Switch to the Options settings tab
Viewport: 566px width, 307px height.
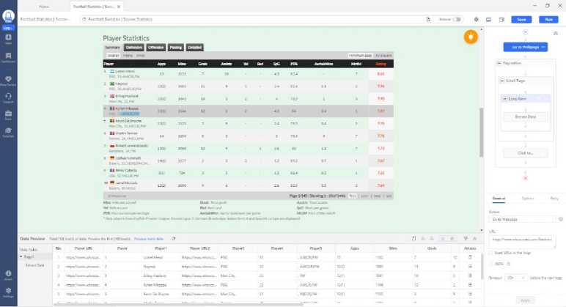tap(528, 199)
